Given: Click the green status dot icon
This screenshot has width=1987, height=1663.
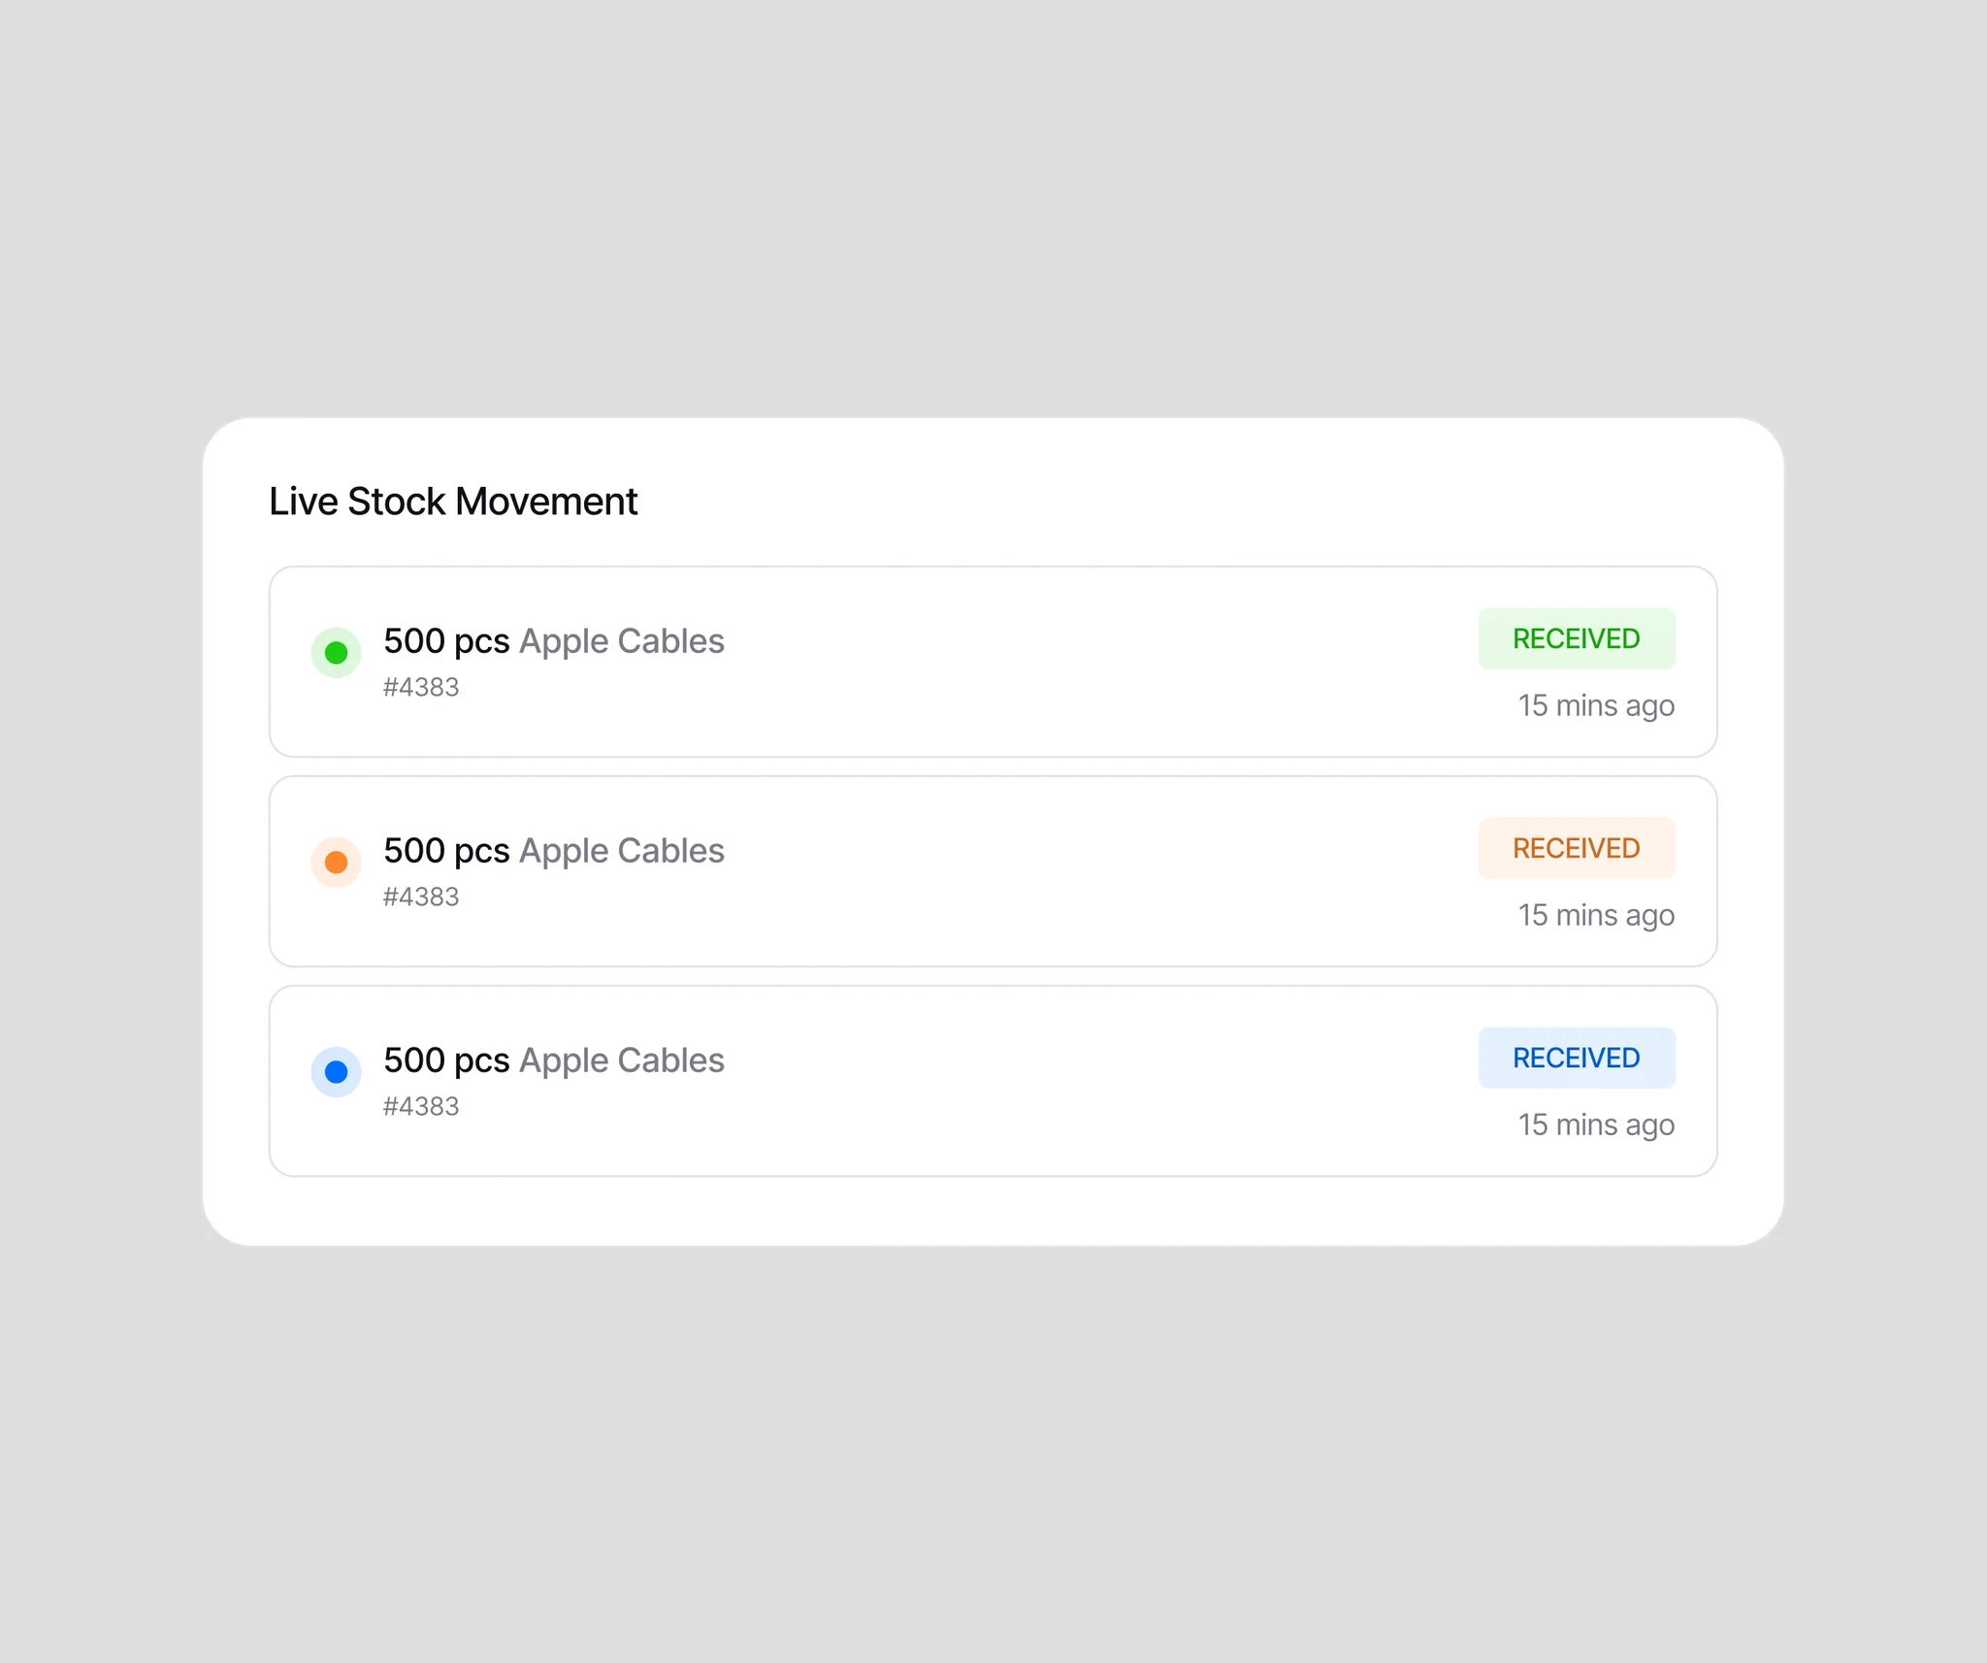Looking at the screenshot, I should click(336, 652).
